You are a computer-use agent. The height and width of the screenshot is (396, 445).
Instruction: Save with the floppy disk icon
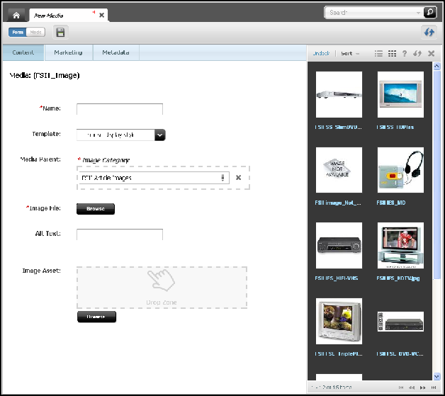click(60, 33)
